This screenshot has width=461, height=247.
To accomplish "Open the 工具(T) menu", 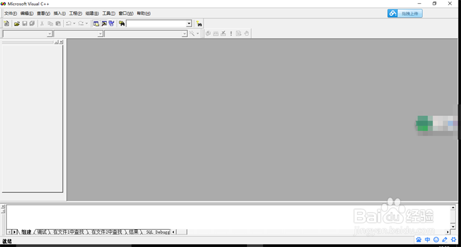I will click(109, 13).
